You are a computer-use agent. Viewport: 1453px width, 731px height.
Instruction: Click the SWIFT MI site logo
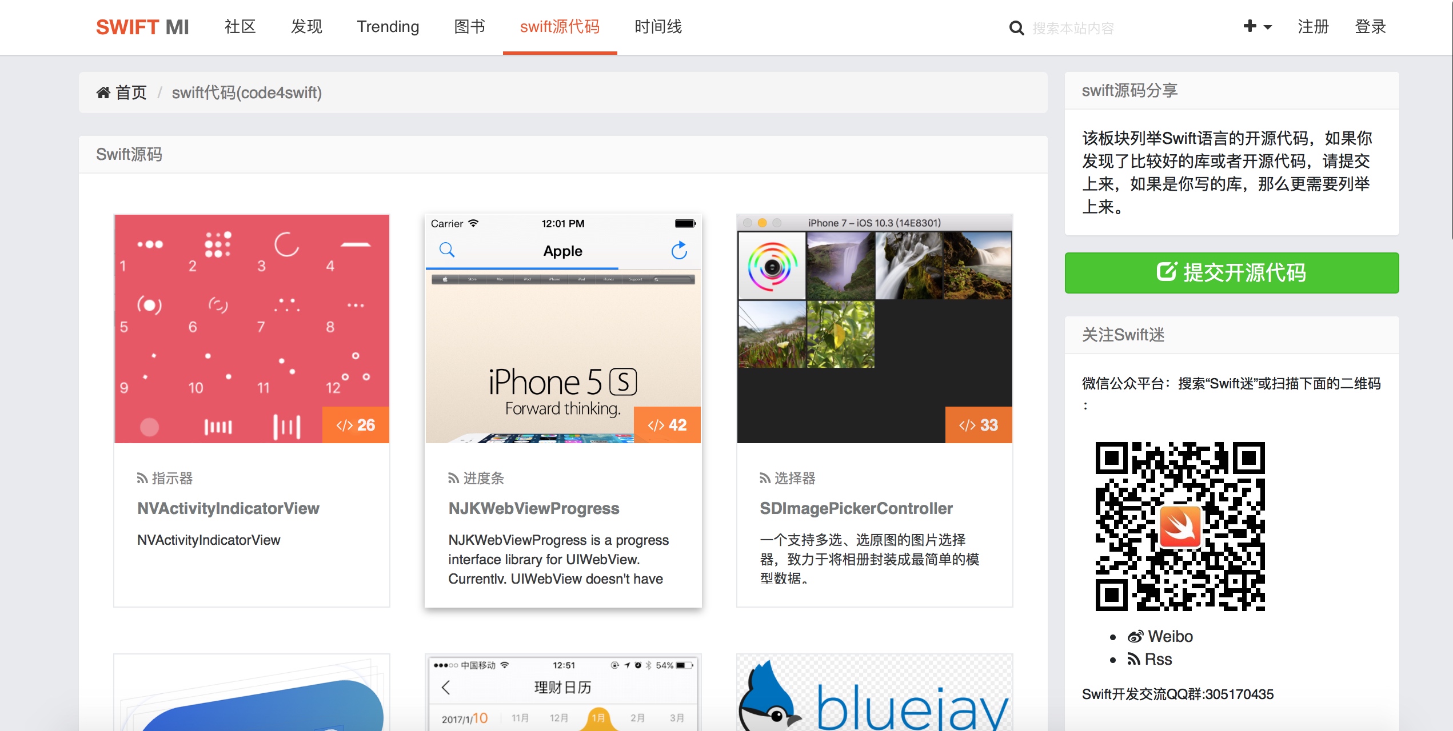tap(142, 27)
